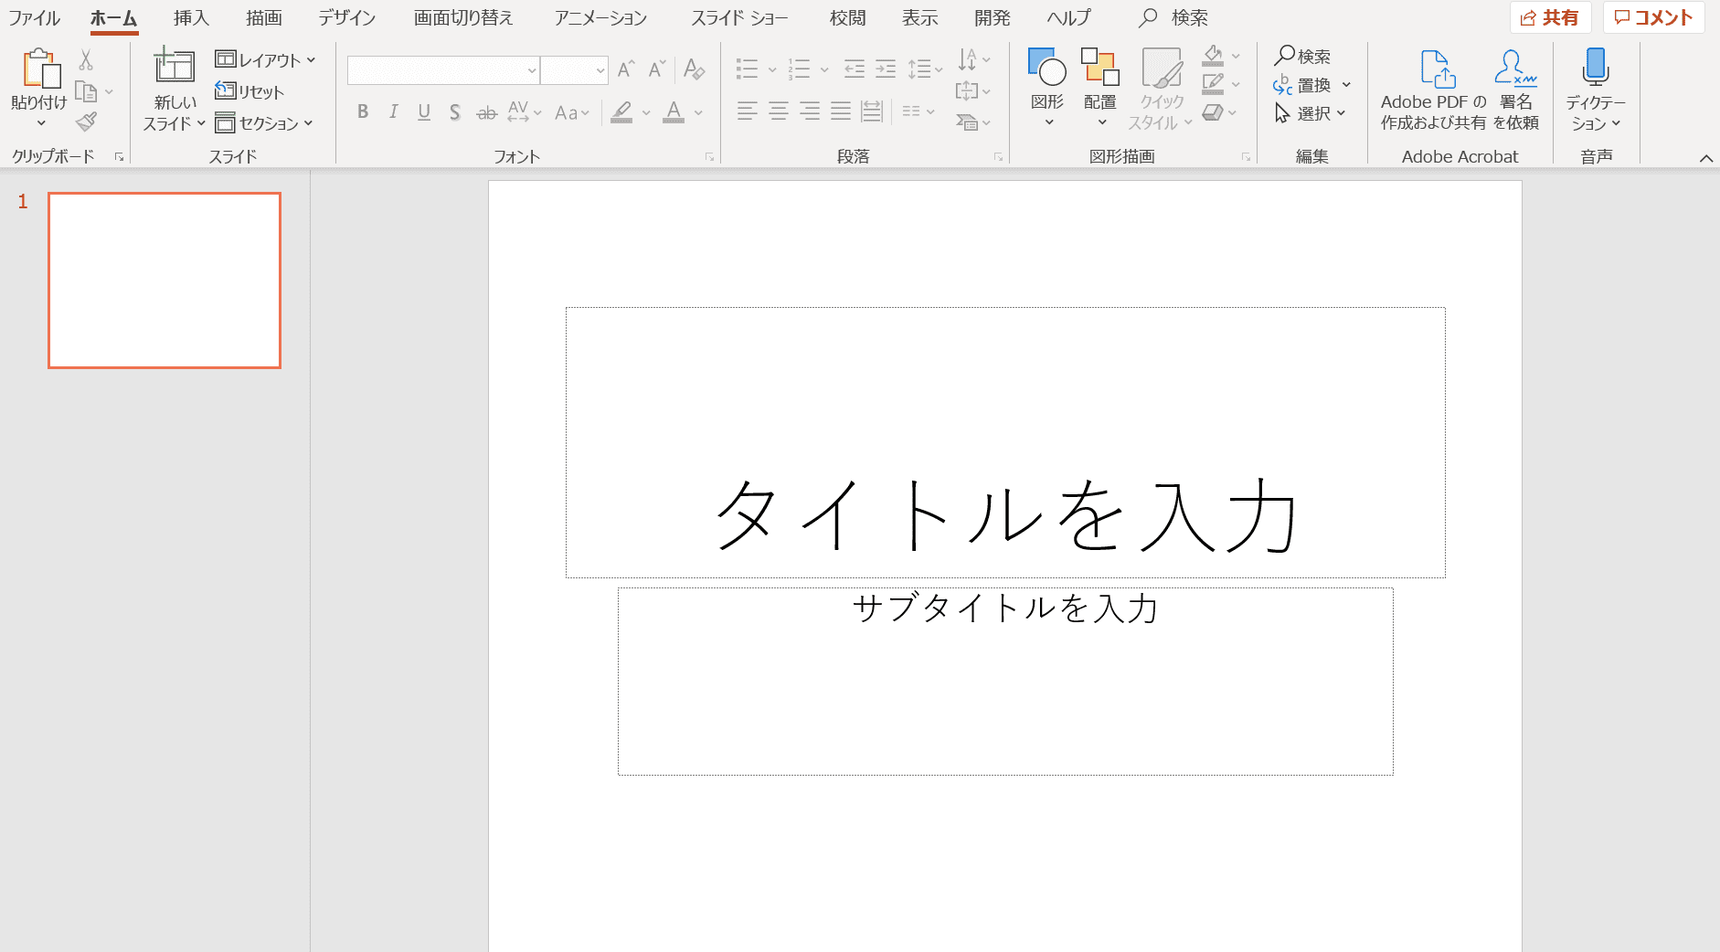Click distributed alignment icon
1720x952 pixels.
click(x=872, y=111)
